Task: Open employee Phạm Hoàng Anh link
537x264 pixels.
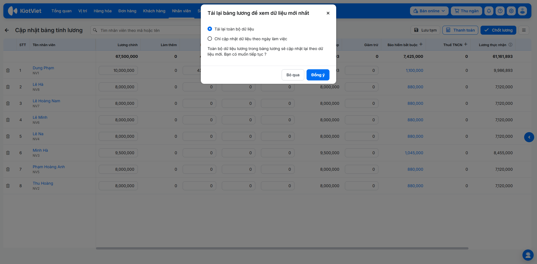Action: click(x=49, y=167)
